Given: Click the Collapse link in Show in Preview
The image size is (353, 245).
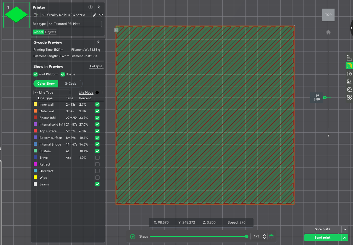Looking at the screenshot, I should 96,66.
